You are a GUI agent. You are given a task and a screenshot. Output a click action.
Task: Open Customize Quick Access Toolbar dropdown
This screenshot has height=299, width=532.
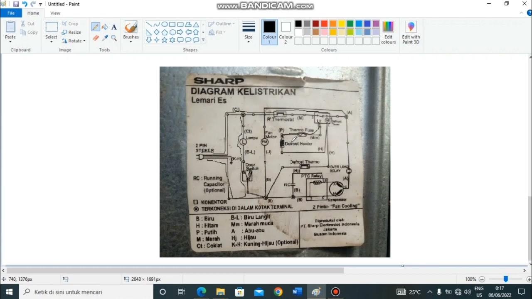[x=41, y=4]
